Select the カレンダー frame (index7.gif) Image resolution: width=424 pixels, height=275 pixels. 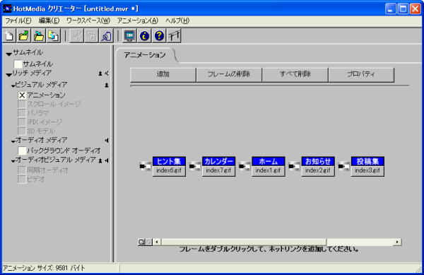pos(219,166)
